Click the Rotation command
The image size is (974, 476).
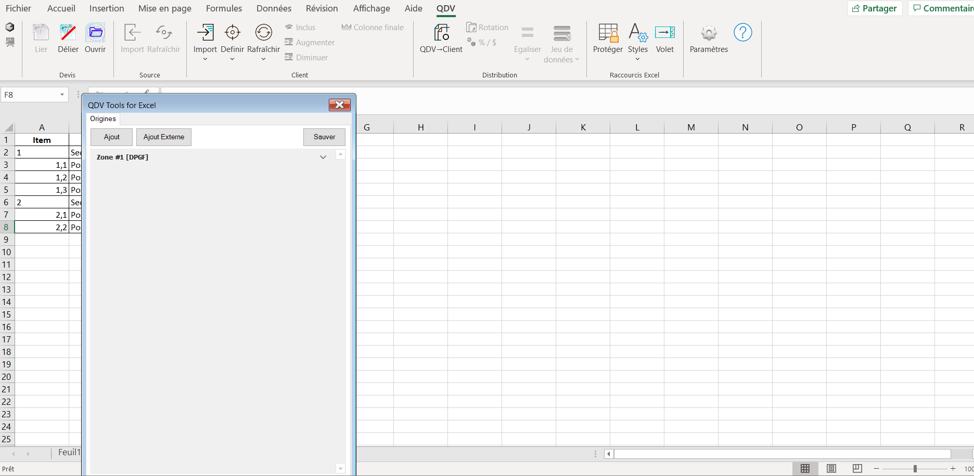coord(488,28)
